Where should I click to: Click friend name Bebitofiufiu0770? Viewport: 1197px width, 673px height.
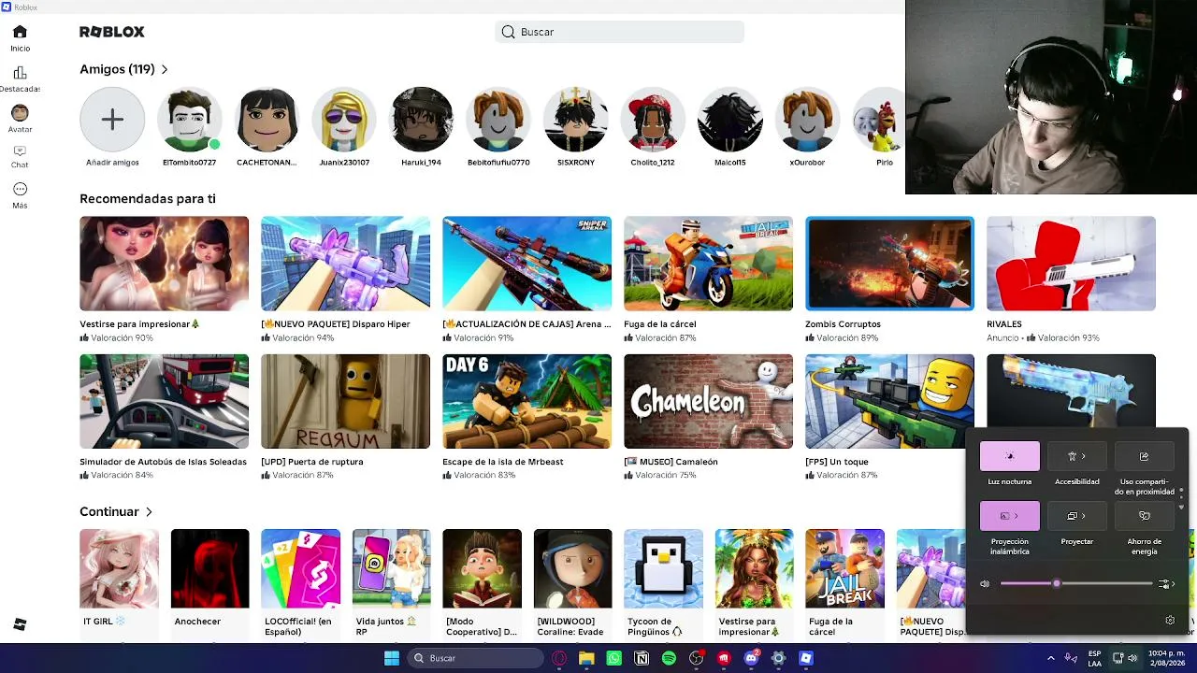498,163
